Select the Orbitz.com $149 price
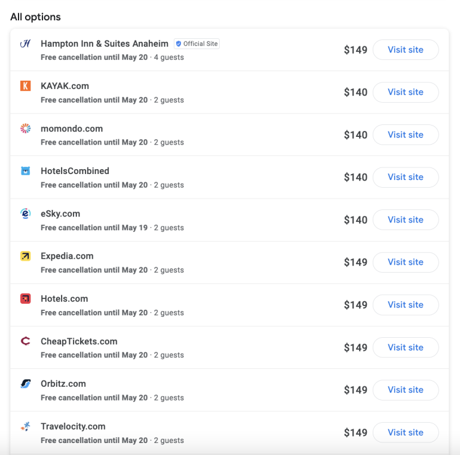 pyautogui.click(x=355, y=390)
